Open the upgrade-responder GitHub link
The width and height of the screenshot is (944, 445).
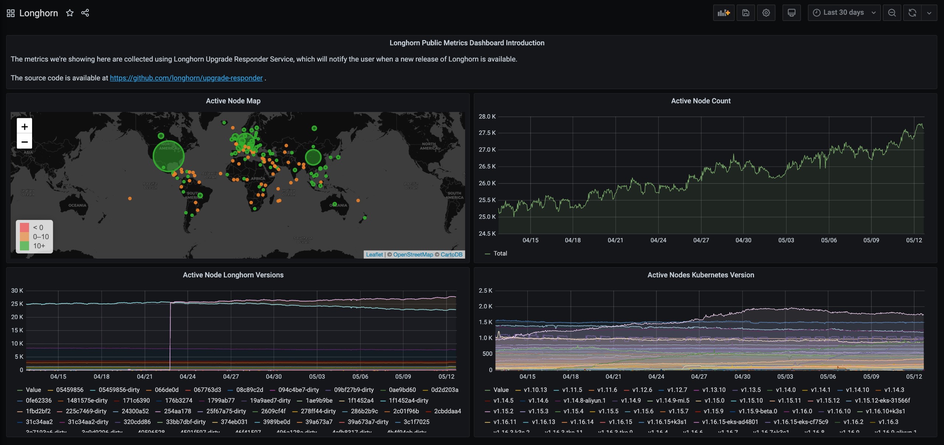tap(186, 78)
